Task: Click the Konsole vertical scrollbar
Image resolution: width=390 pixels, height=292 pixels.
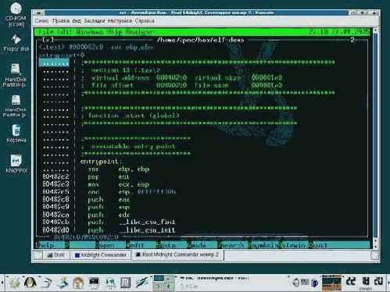Action: (x=375, y=138)
